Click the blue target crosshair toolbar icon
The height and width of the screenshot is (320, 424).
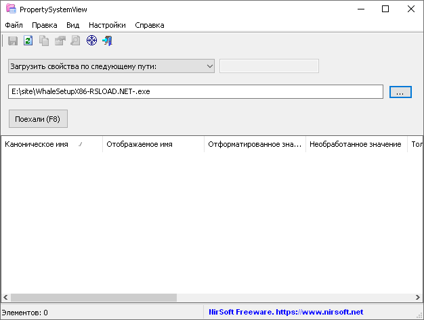[91, 41]
